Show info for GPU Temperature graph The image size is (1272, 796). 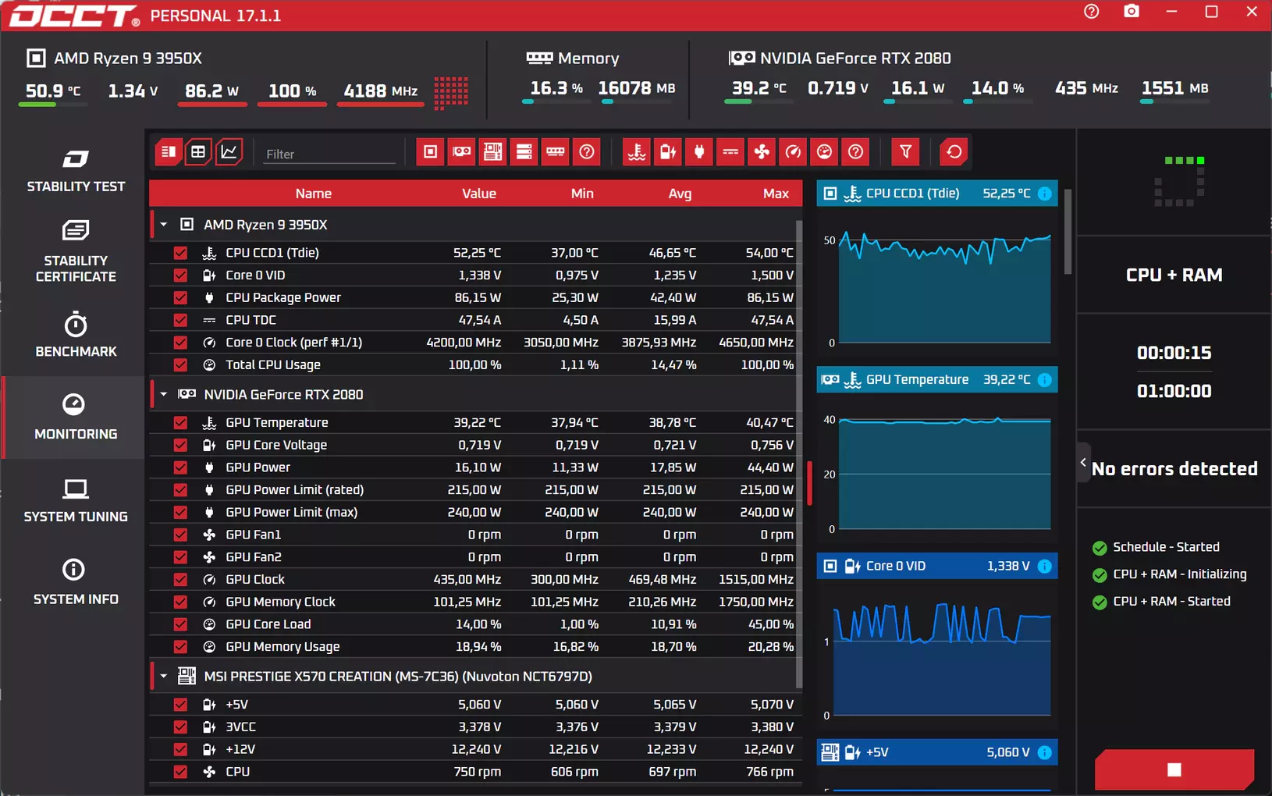pos(1044,380)
